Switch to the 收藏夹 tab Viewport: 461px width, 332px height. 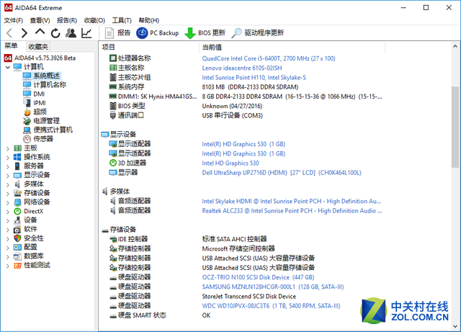click(38, 47)
